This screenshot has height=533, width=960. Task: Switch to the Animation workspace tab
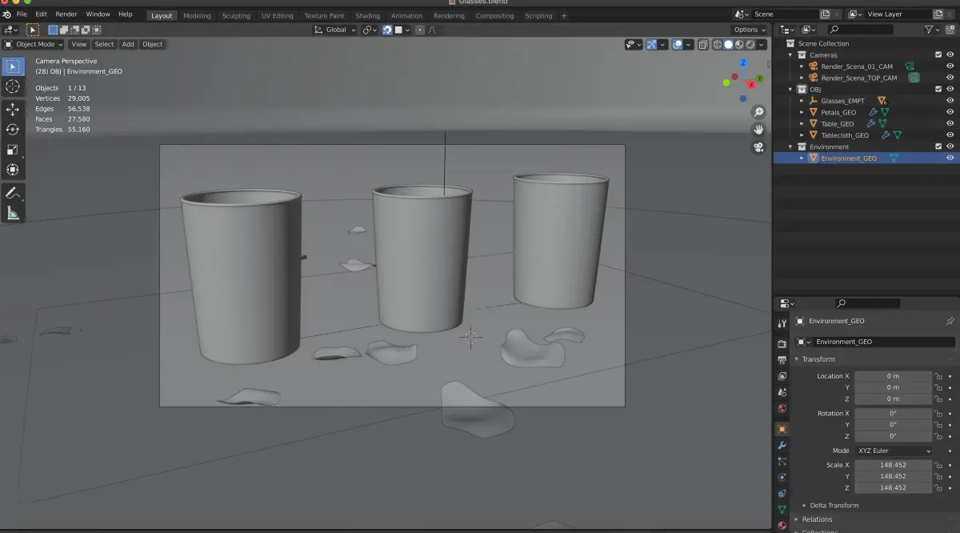coord(406,15)
